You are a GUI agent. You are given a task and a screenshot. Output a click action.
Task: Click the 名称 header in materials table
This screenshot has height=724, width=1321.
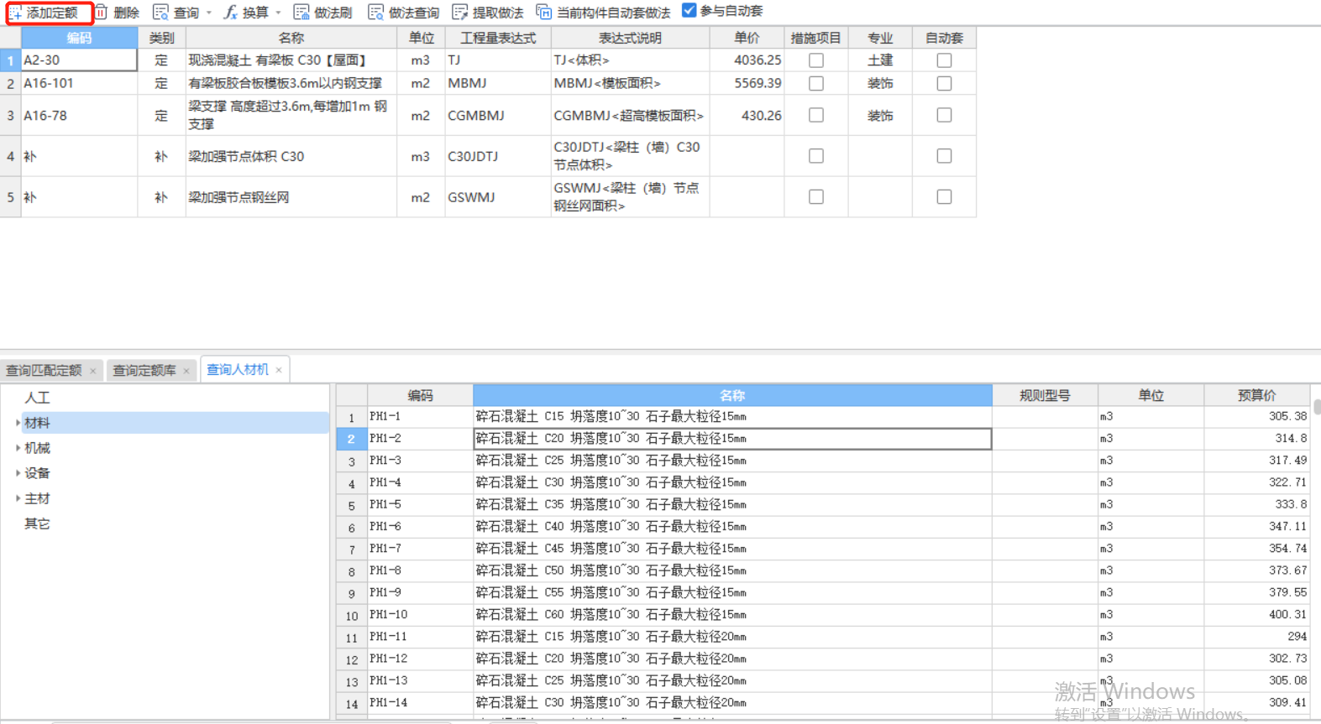[x=732, y=395]
